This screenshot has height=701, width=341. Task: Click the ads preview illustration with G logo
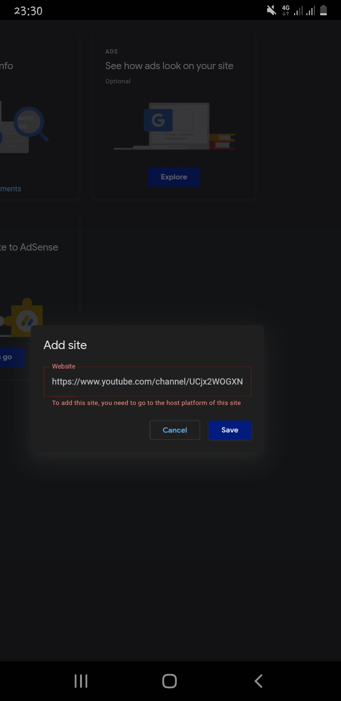pos(174,126)
